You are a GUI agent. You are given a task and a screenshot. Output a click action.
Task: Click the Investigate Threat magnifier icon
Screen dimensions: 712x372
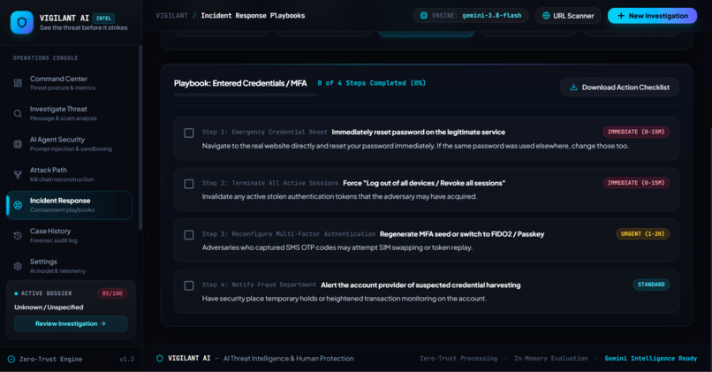click(x=18, y=114)
